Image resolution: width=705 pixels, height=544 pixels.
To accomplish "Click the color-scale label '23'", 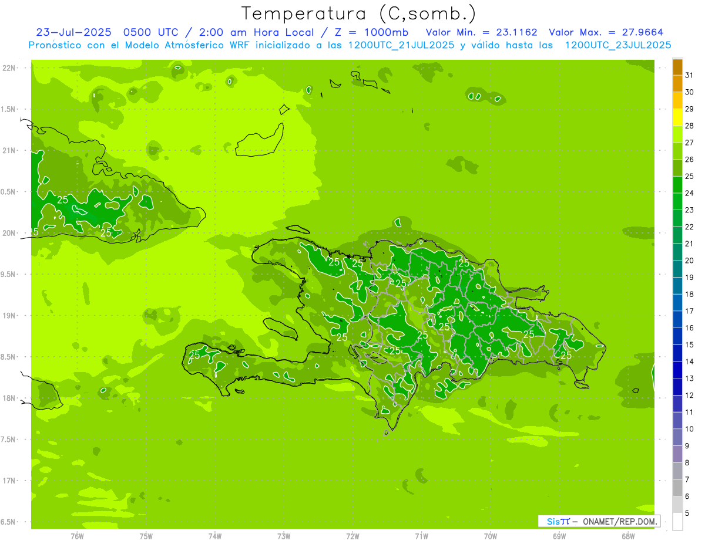I will tap(690, 210).
